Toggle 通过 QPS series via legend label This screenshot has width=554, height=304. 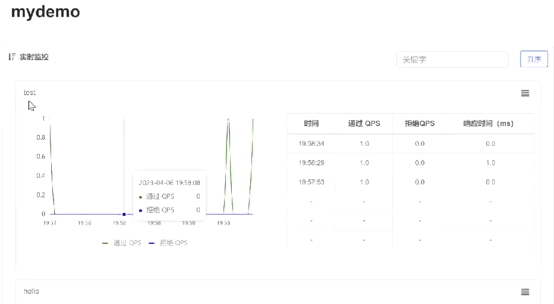click(127, 243)
